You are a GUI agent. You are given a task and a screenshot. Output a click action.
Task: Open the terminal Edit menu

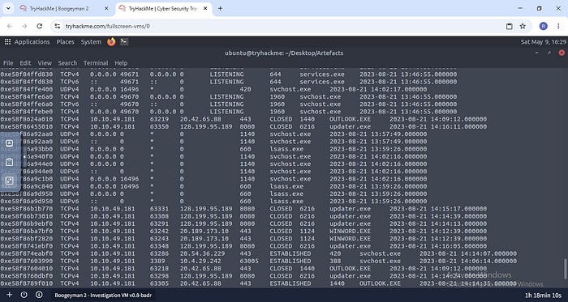[x=25, y=63]
